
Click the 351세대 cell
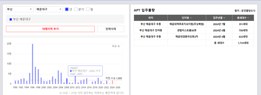click(x=243, y=24)
